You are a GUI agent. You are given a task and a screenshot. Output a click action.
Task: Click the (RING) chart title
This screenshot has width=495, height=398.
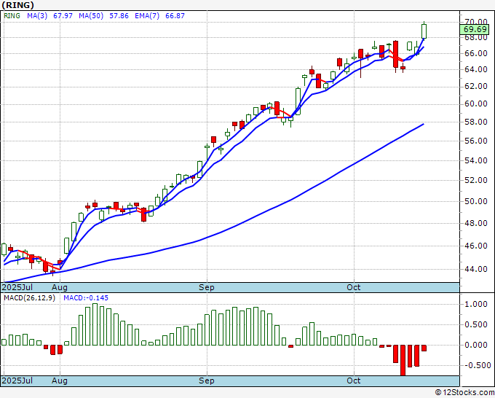(17, 5)
